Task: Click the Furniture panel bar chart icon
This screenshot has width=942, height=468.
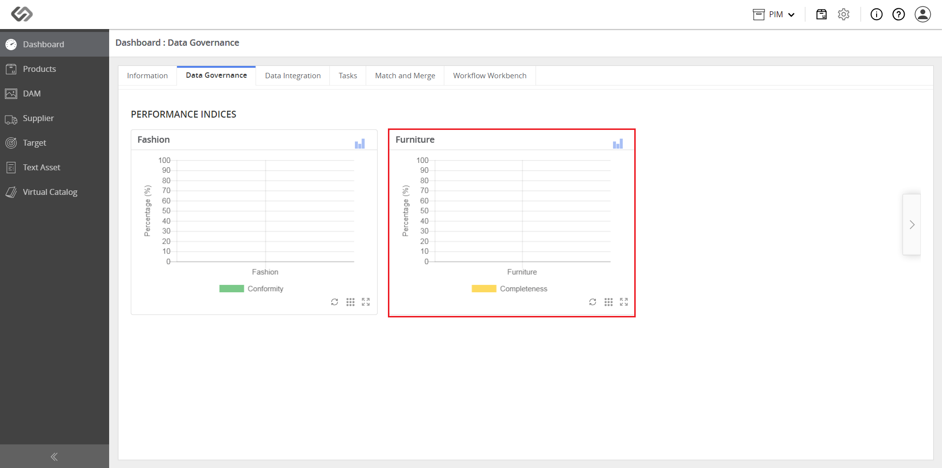Action: point(618,143)
